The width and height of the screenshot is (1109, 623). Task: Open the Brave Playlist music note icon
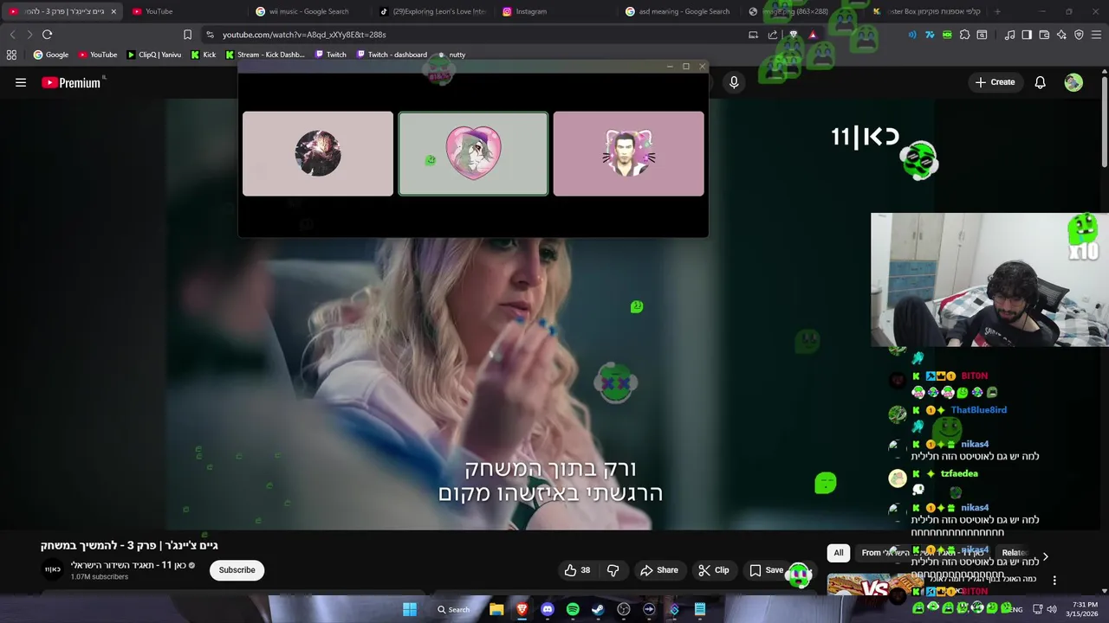[x=1009, y=35]
